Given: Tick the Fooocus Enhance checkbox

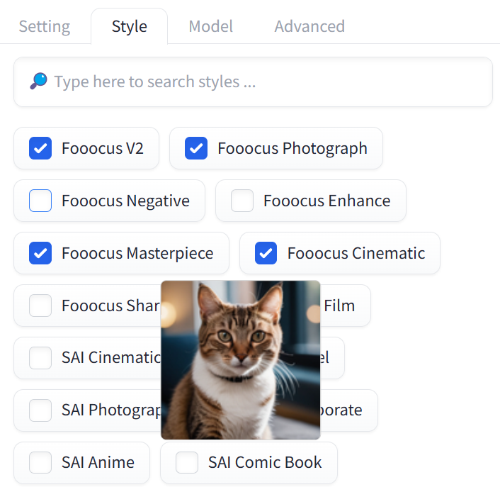Looking at the screenshot, I should click(242, 201).
